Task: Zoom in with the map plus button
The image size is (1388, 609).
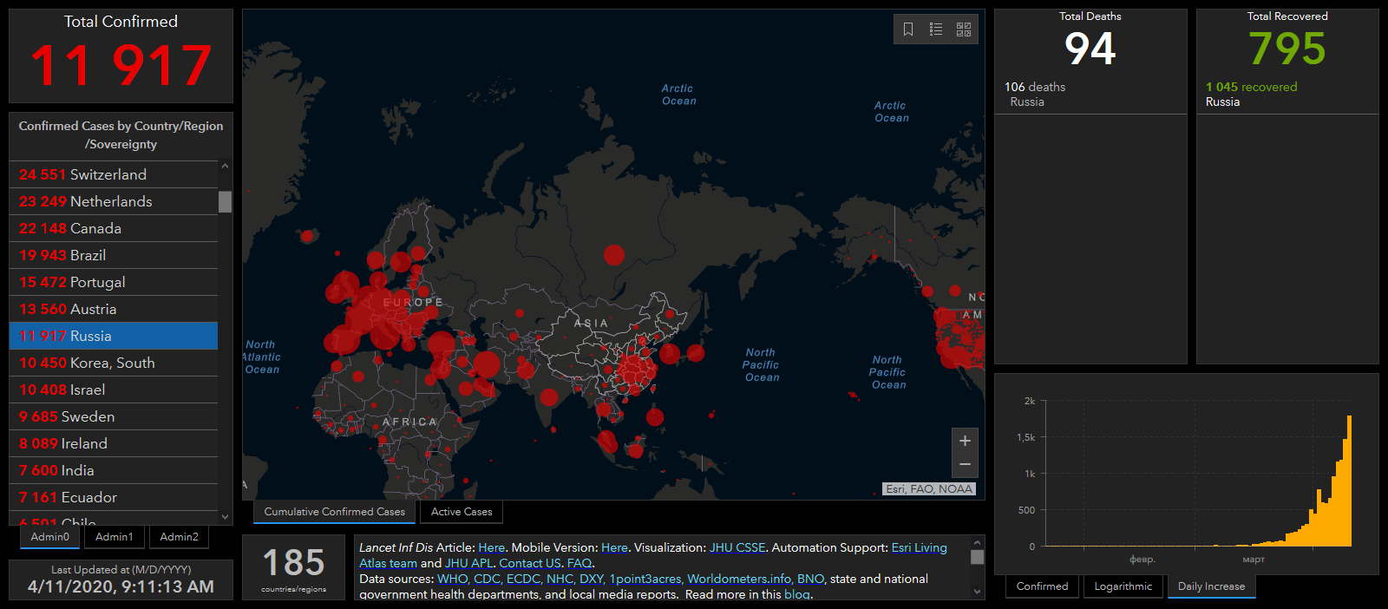Action: (x=965, y=441)
